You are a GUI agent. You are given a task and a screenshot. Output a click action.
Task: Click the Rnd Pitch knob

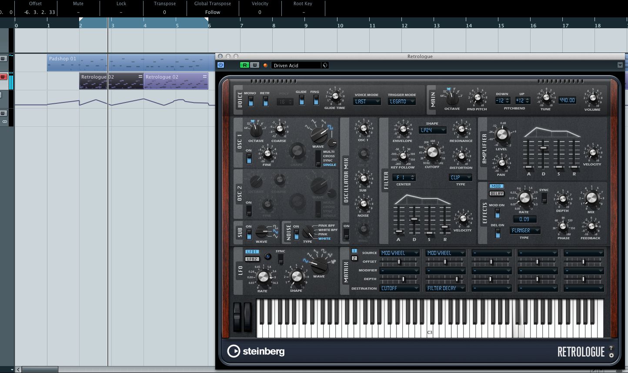pos(477,98)
